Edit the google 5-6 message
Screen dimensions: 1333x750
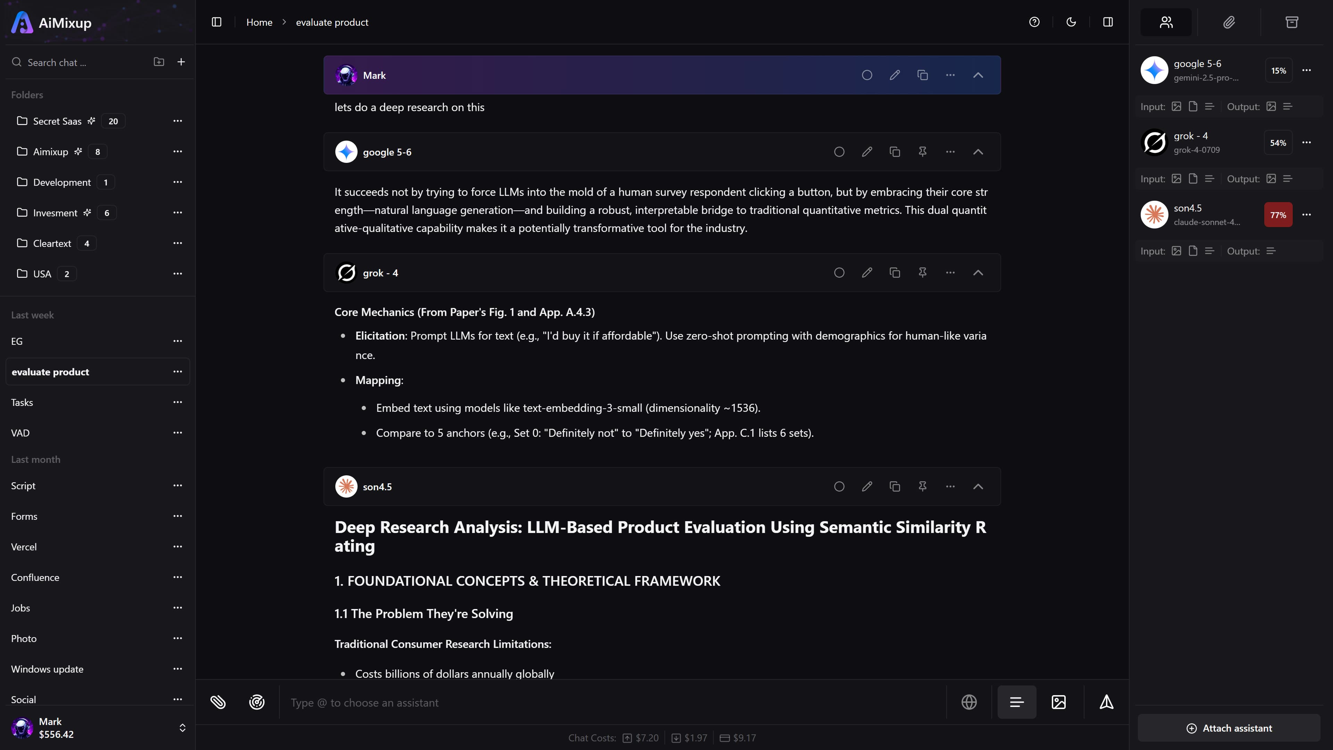tap(867, 152)
